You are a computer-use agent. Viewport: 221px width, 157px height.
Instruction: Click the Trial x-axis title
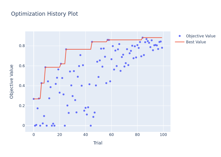tap(98, 143)
